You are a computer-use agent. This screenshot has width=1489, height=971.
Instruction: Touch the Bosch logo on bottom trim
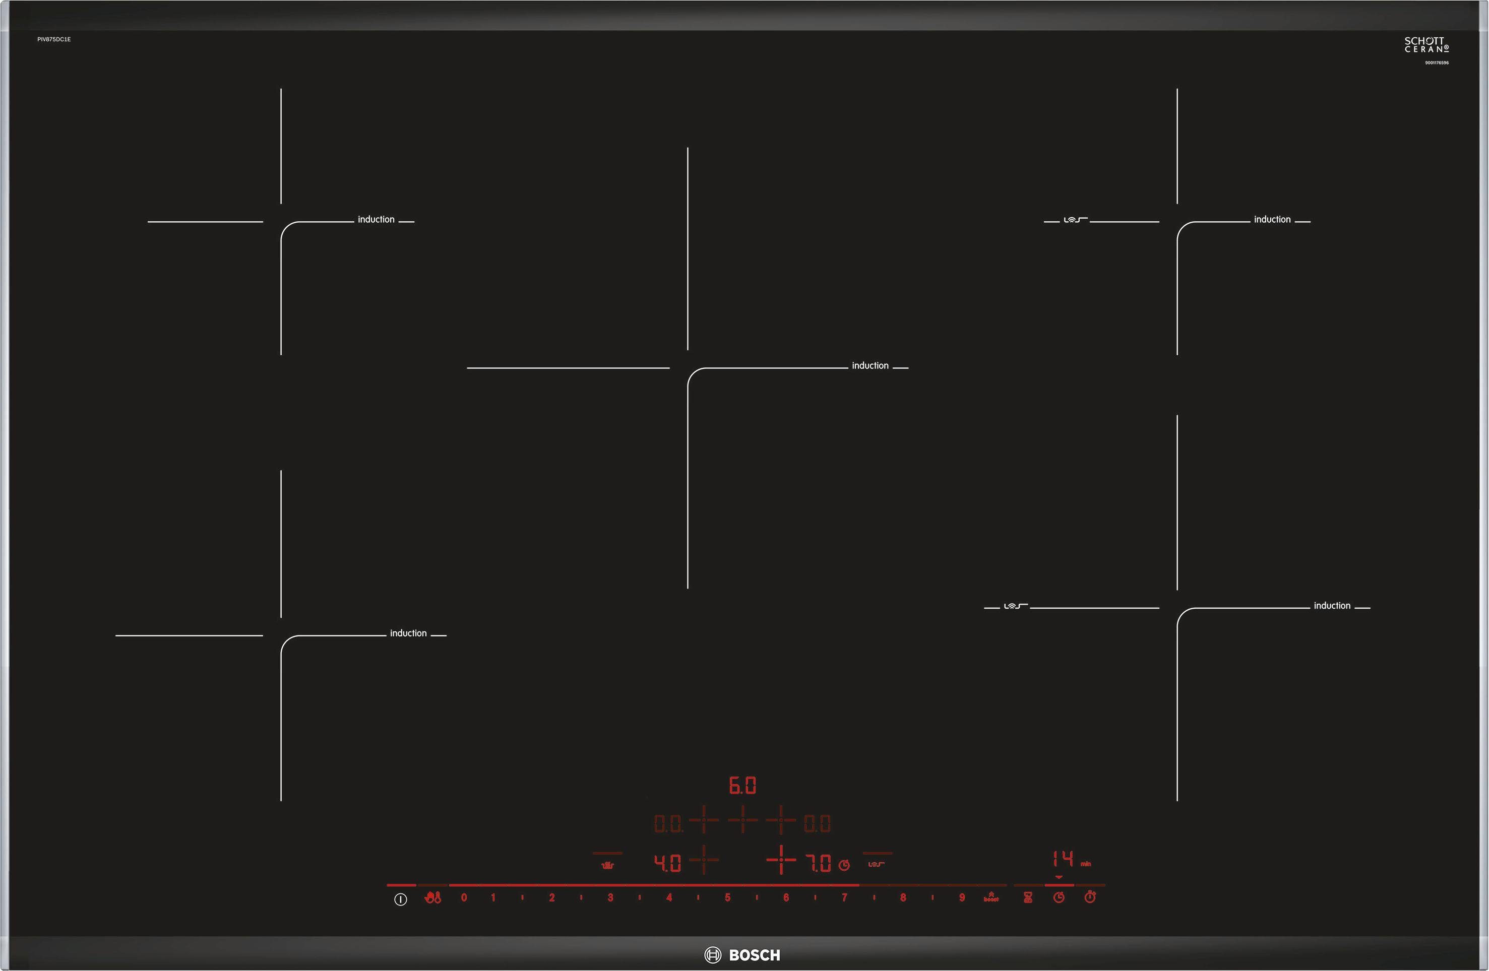[742, 955]
